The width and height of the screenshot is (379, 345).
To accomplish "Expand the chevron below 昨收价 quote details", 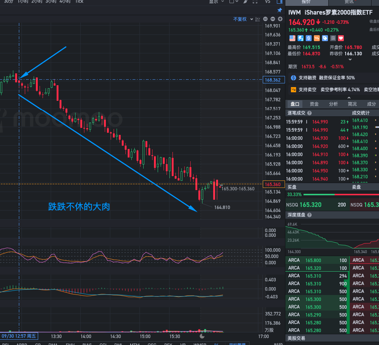I will click(x=350, y=60).
